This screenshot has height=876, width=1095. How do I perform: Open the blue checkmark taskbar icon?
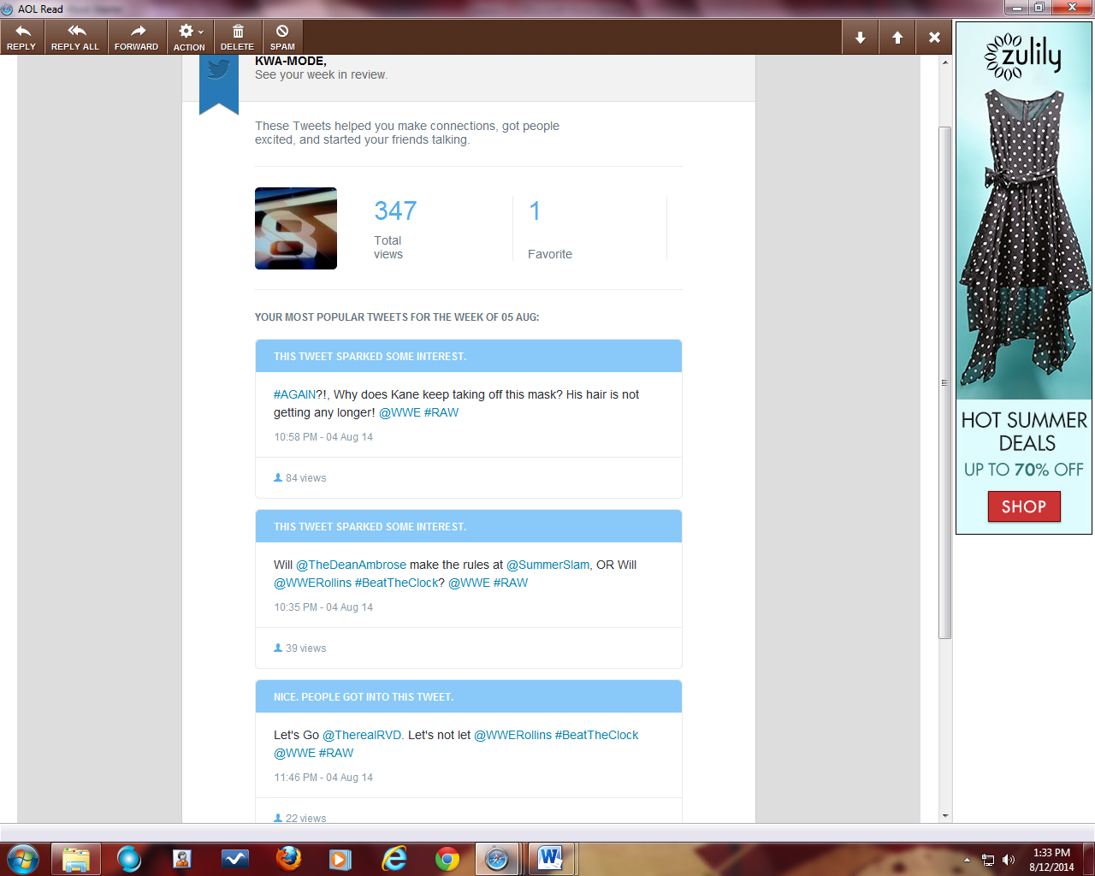(235, 859)
